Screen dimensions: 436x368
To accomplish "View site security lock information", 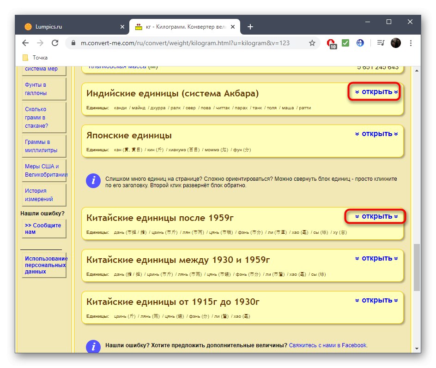I will (73, 43).
